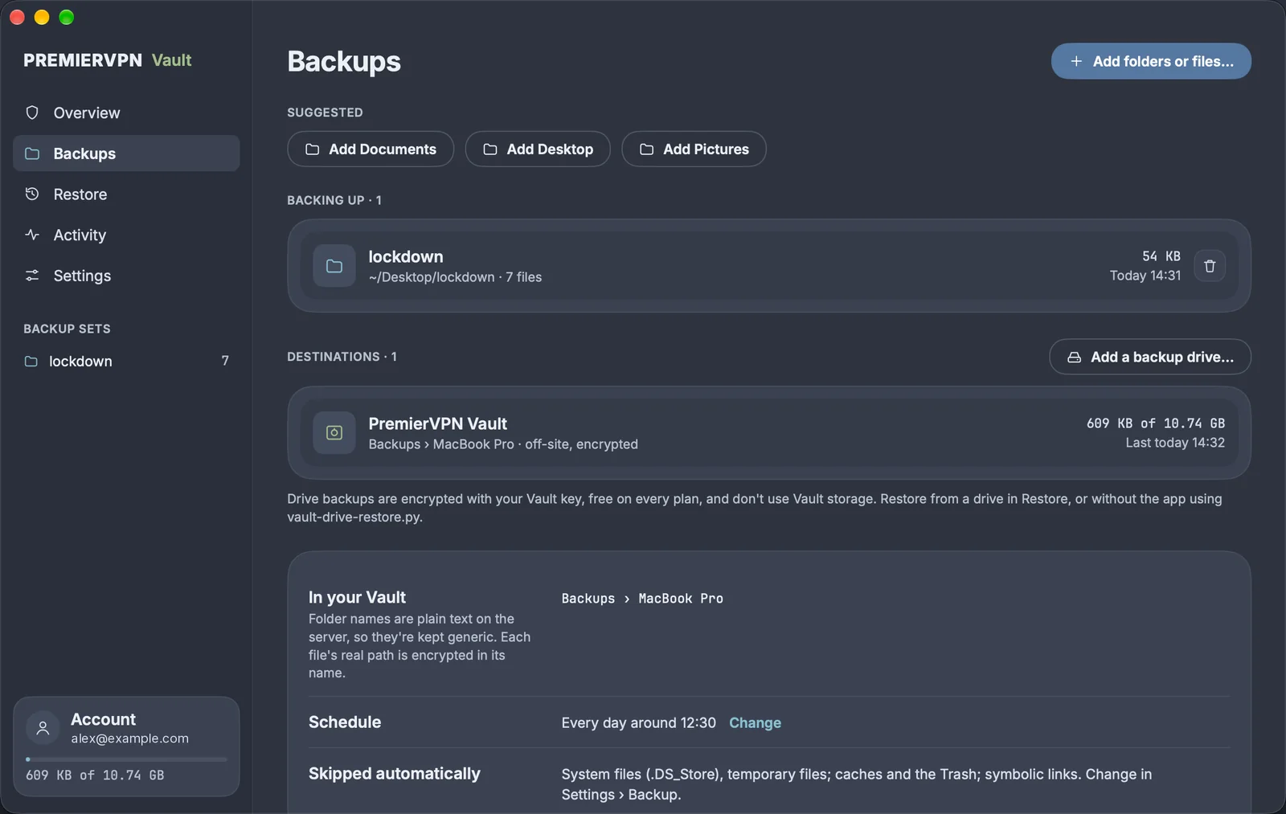Select Backups in the sidebar
Viewport: 1286px width, 814px height.
(126, 153)
